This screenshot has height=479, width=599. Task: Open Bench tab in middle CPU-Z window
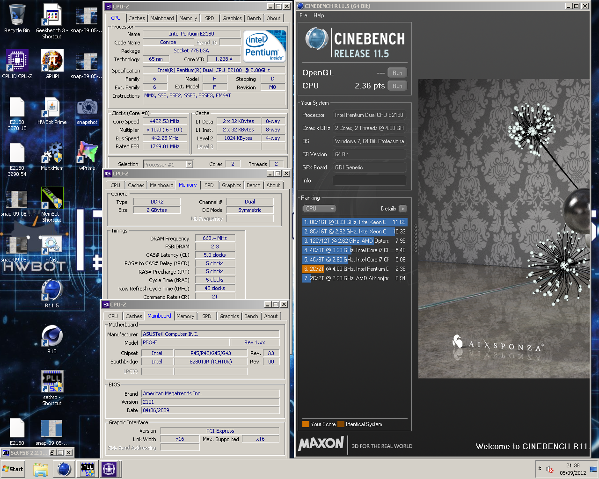254,185
